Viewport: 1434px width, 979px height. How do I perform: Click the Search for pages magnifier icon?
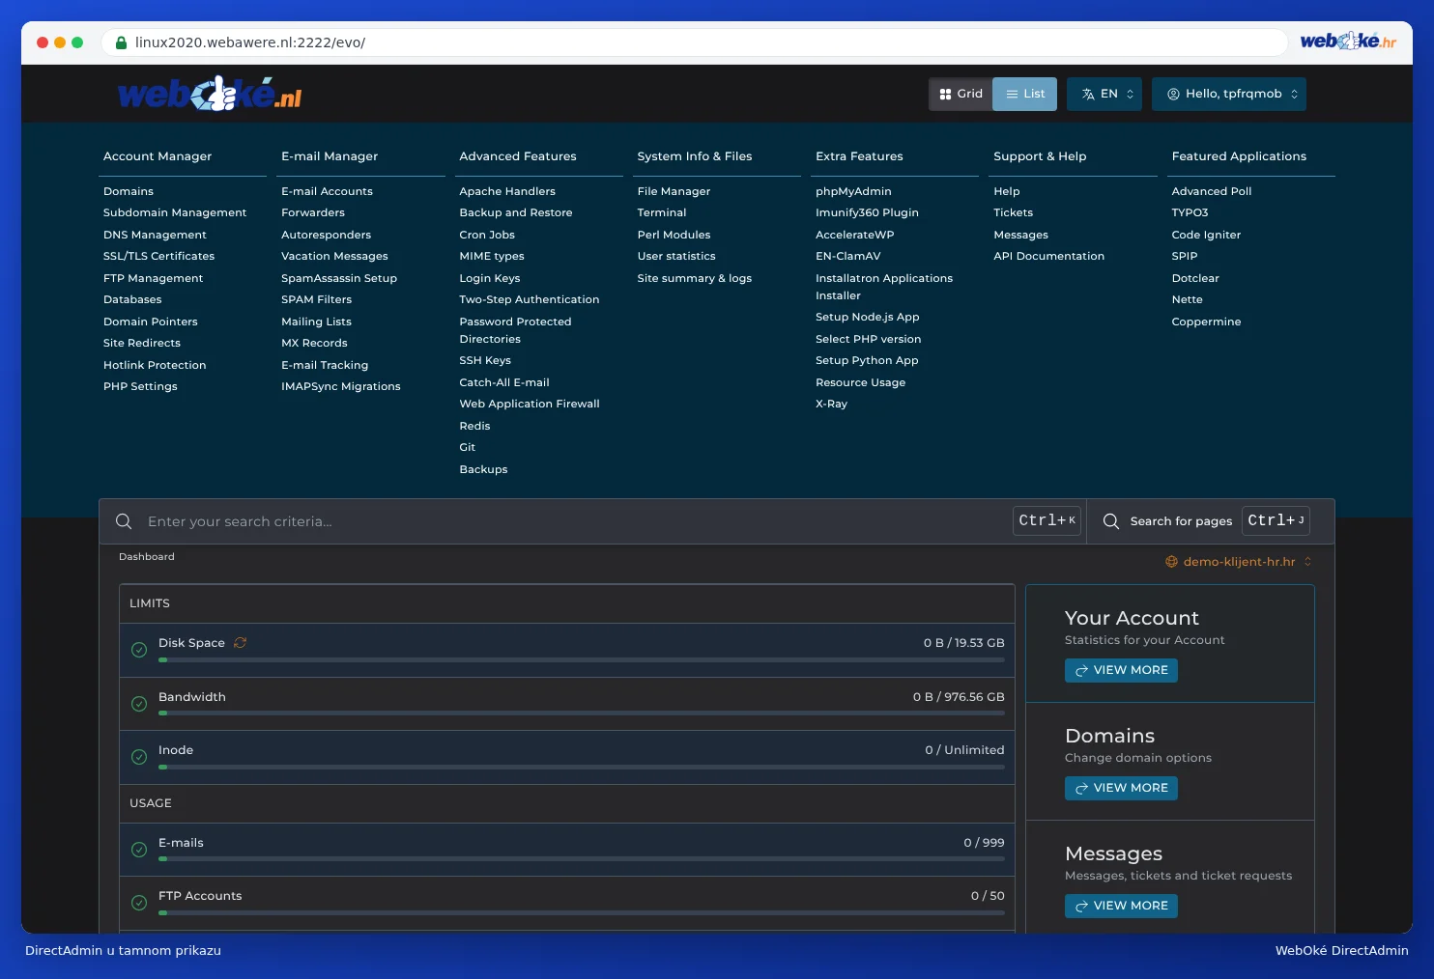tap(1111, 521)
